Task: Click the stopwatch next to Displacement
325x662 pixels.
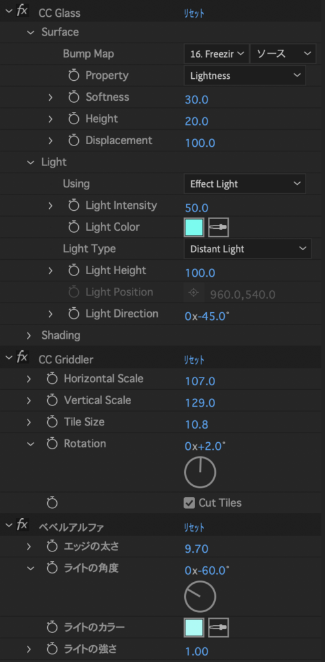Action: pyautogui.click(x=74, y=140)
